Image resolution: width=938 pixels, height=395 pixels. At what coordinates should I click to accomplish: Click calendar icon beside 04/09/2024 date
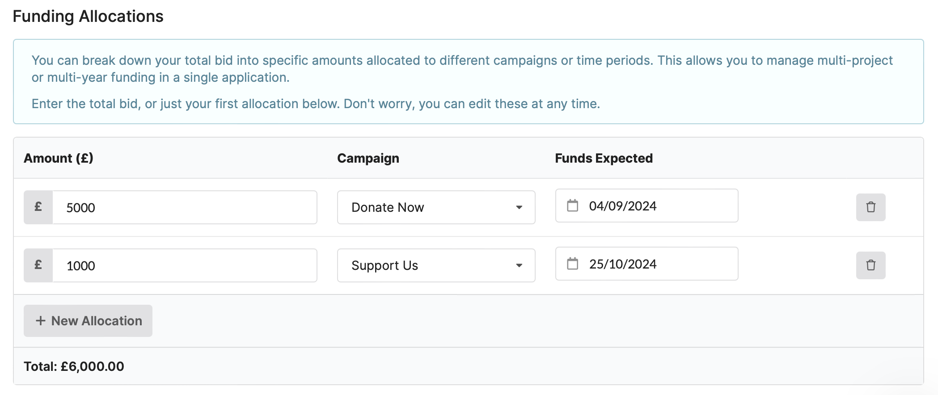(573, 206)
